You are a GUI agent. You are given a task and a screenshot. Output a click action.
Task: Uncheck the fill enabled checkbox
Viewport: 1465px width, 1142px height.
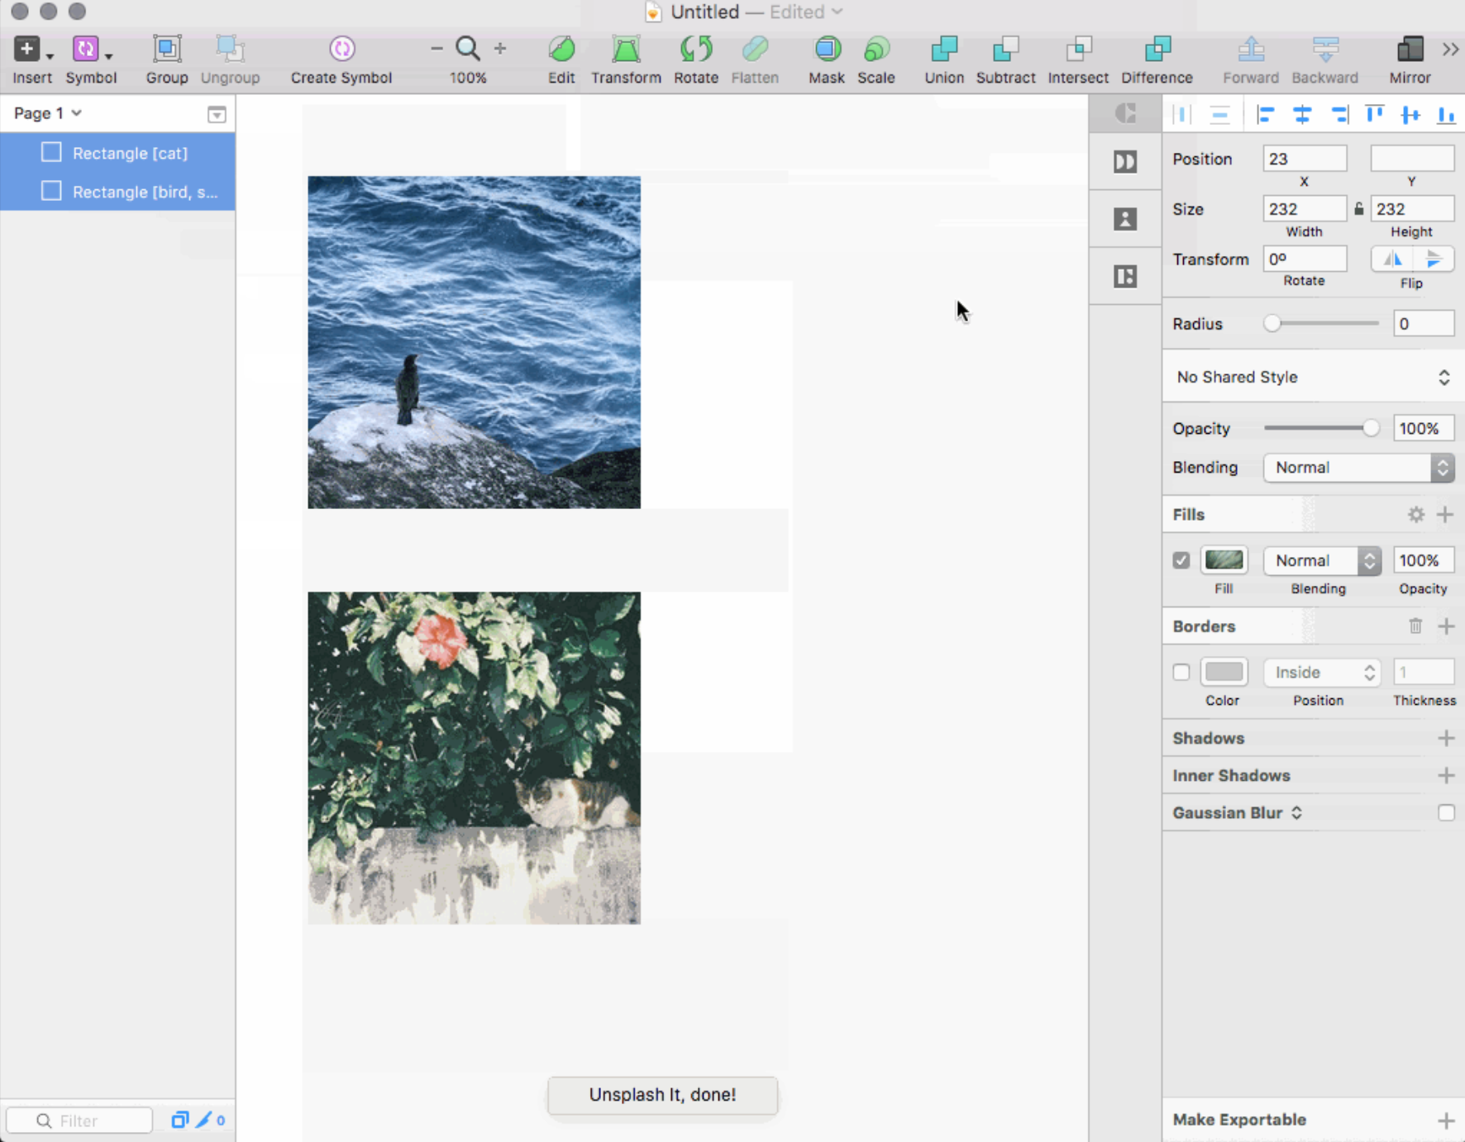tap(1181, 559)
